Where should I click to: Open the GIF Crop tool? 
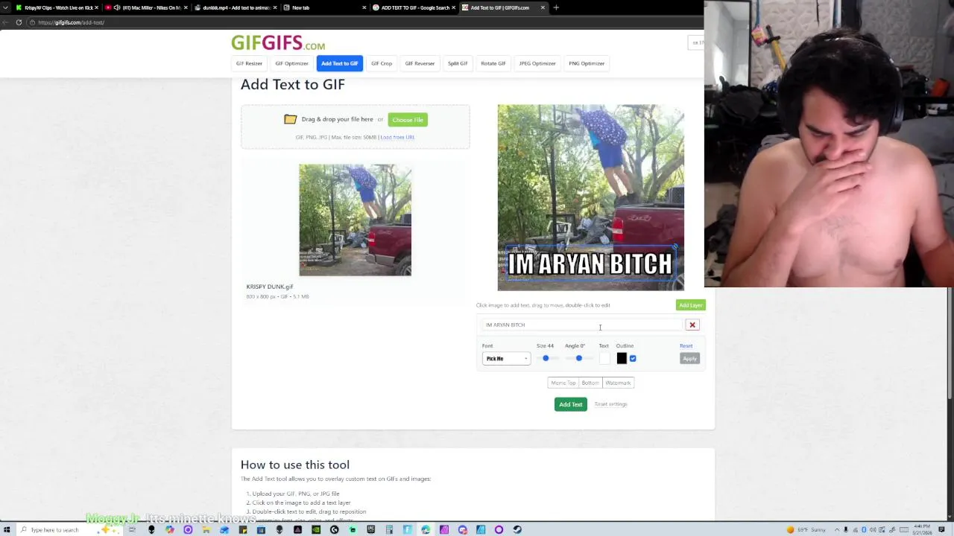[x=382, y=63]
